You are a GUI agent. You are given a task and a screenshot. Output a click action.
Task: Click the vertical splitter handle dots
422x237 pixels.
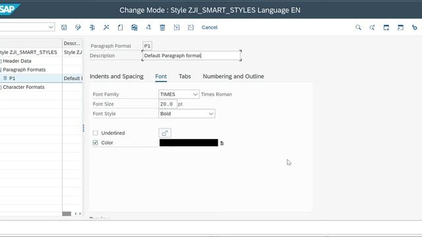[x=84, y=128]
